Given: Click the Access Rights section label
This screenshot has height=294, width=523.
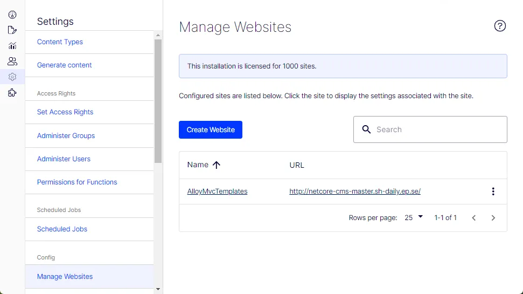Looking at the screenshot, I should (56, 93).
